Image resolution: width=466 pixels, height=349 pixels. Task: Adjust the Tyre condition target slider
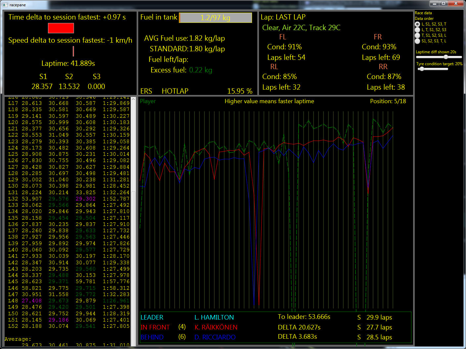pyautogui.click(x=421, y=69)
